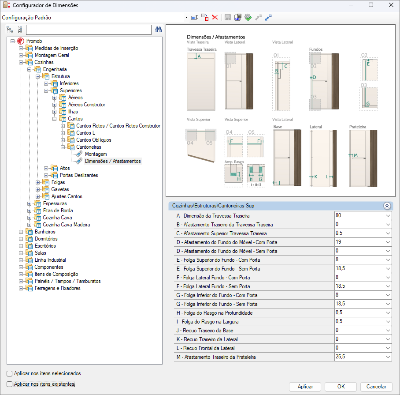The height and width of the screenshot is (395, 400).
Task: Enable Aplicar nos itens existentes checkbox
Action: [x=9, y=384]
